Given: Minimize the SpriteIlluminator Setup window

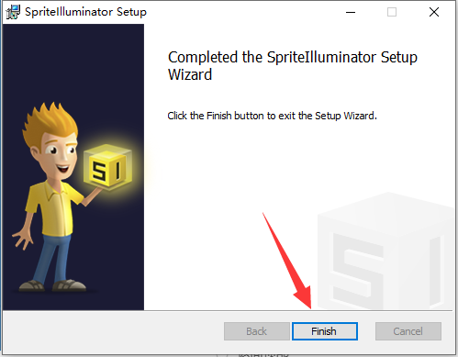Looking at the screenshot, I should (351, 12).
